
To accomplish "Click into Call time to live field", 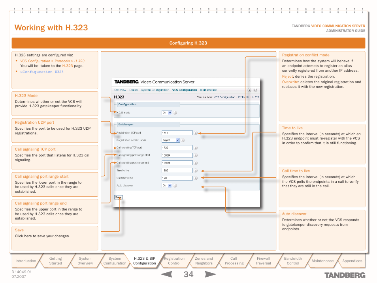I will (x=177, y=178).
